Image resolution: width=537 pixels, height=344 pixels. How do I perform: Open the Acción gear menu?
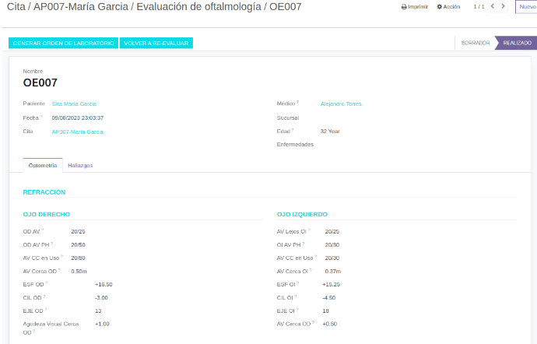[449, 6]
